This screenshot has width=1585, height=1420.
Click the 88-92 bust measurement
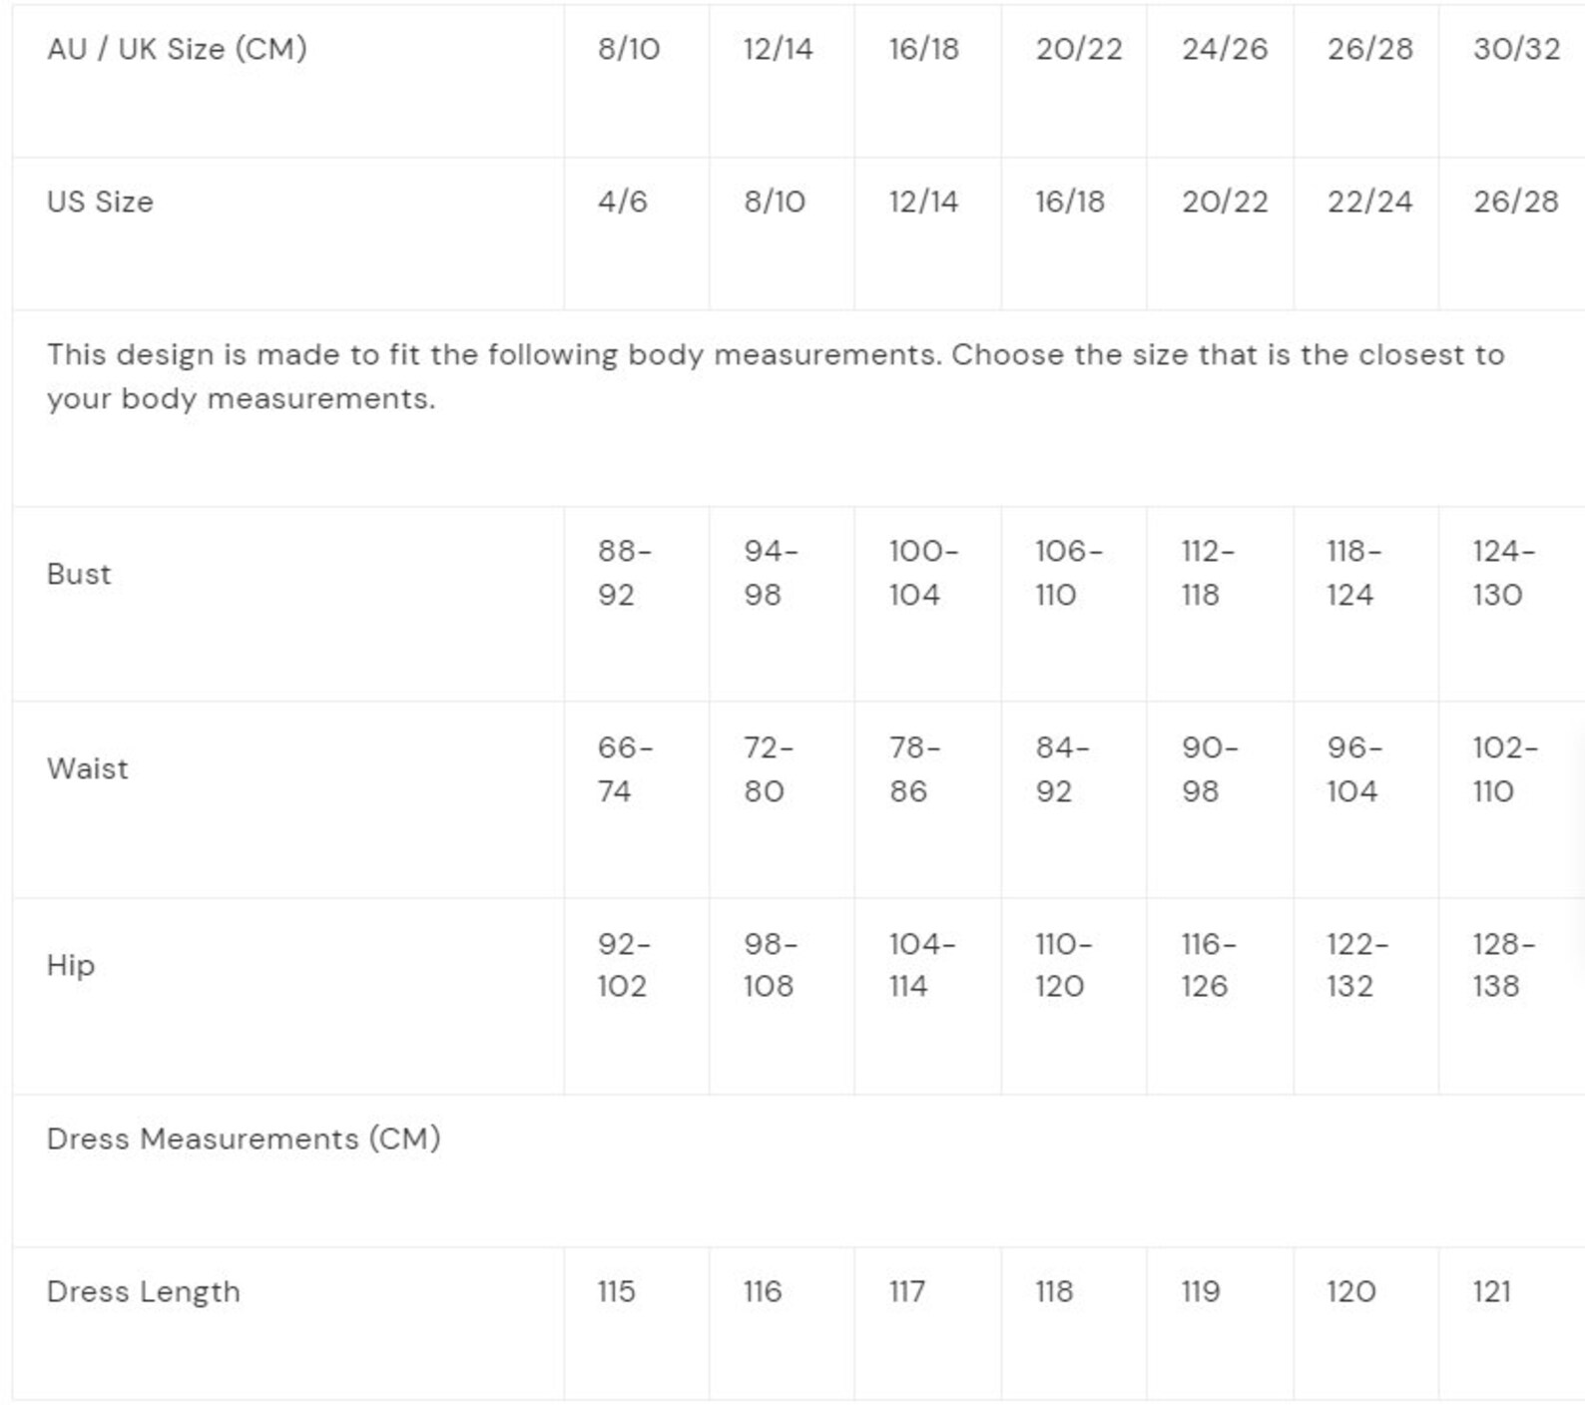(625, 573)
